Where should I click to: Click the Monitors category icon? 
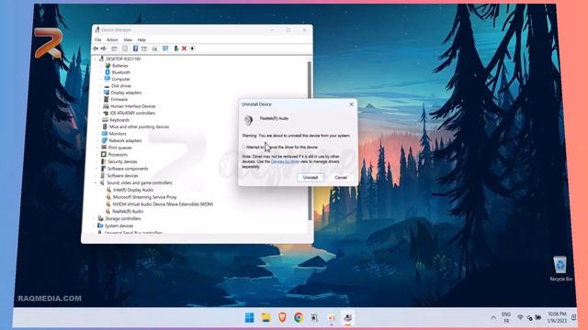(x=105, y=134)
